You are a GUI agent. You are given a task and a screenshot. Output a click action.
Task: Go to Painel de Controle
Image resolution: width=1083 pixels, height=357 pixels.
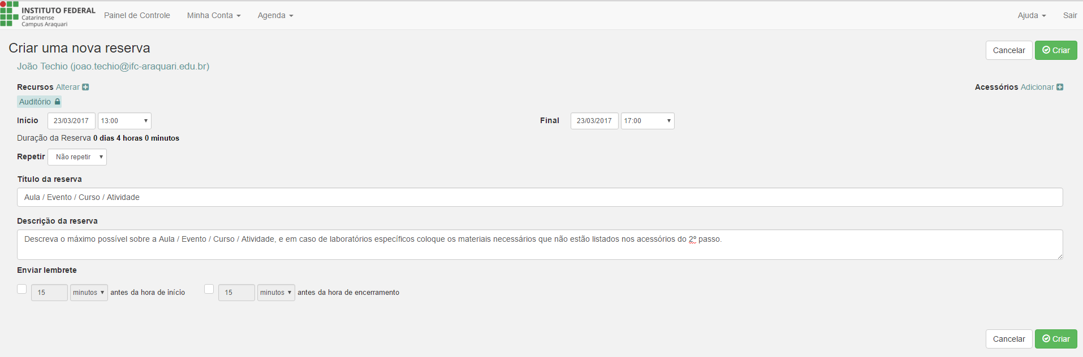point(137,15)
